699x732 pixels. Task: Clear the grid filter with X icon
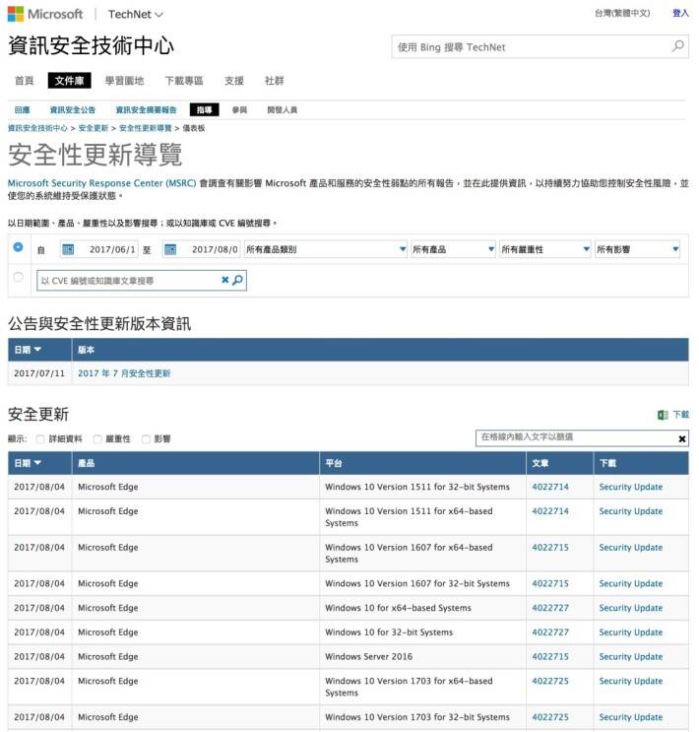[681, 438]
